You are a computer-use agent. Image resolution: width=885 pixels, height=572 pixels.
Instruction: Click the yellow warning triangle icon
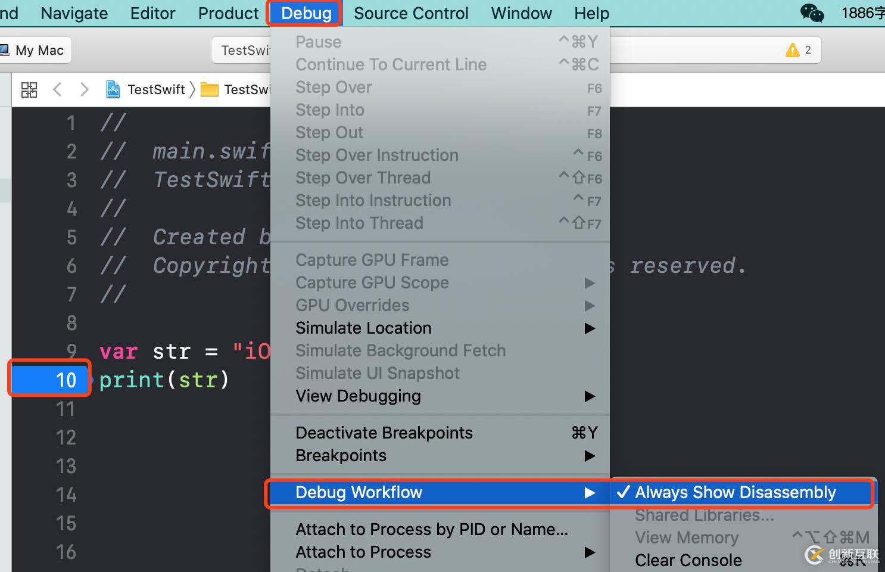tap(792, 50)
